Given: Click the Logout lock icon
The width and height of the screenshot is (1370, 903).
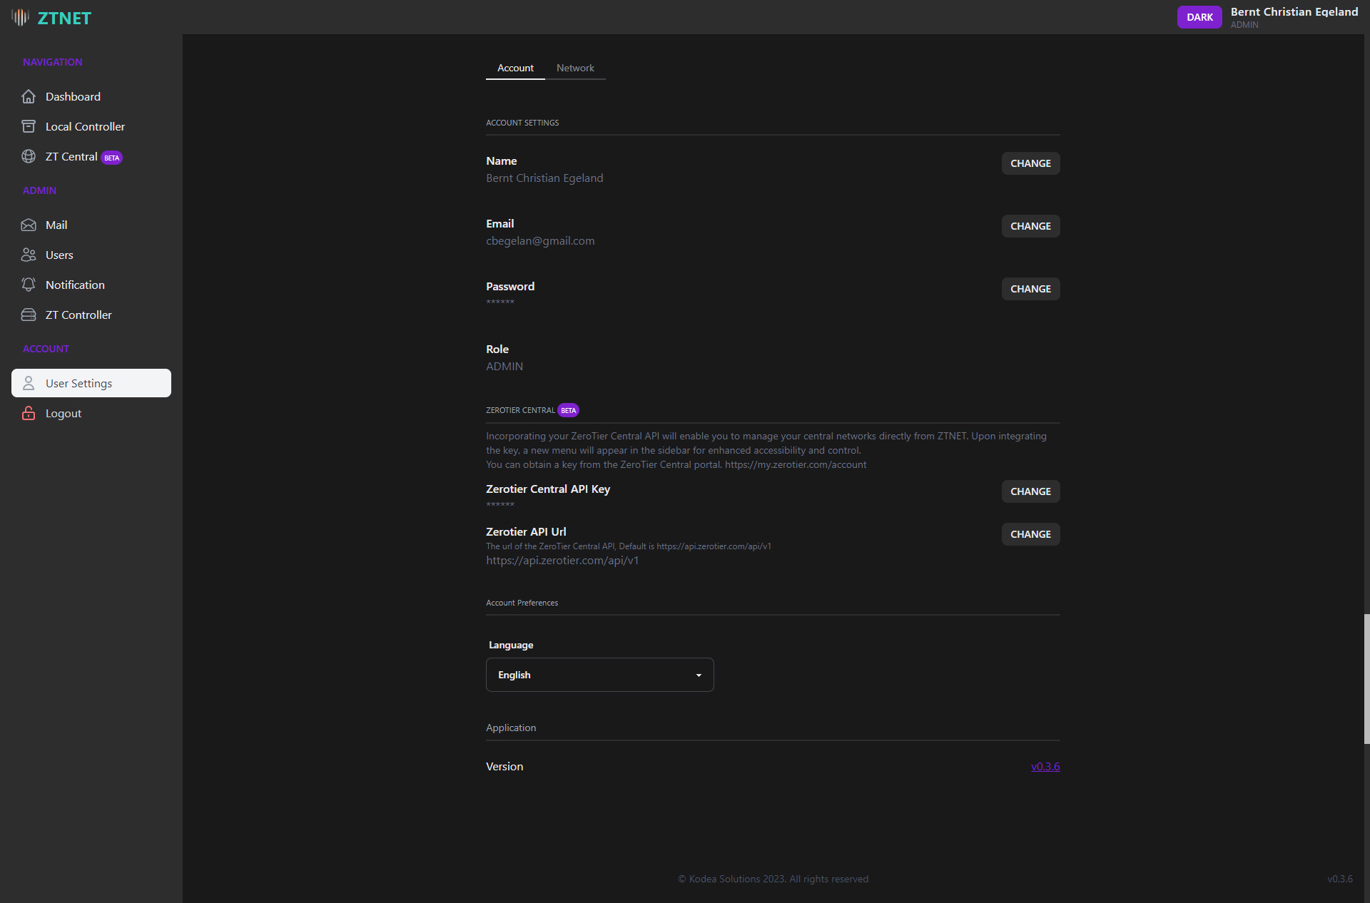Looking at the screenshot, I should (29, 413).
